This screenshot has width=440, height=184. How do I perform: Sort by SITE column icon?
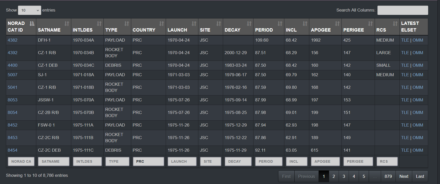pos(218,24)
